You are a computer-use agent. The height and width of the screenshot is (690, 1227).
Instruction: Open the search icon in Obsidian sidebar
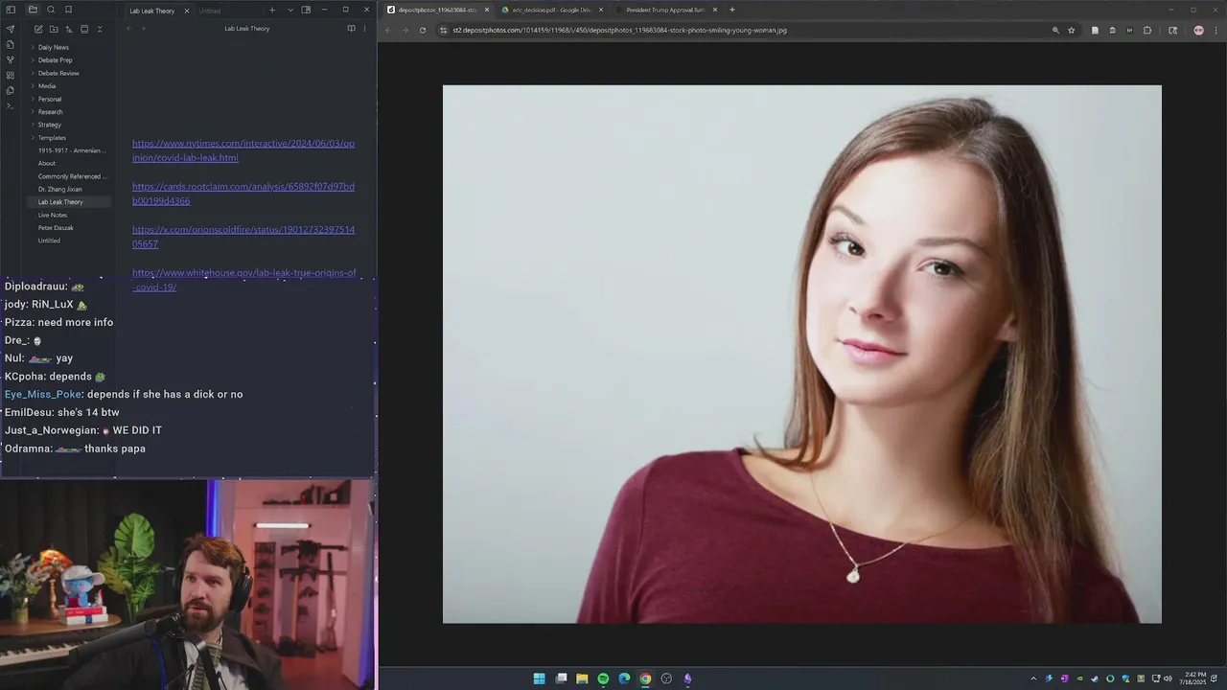51,10
